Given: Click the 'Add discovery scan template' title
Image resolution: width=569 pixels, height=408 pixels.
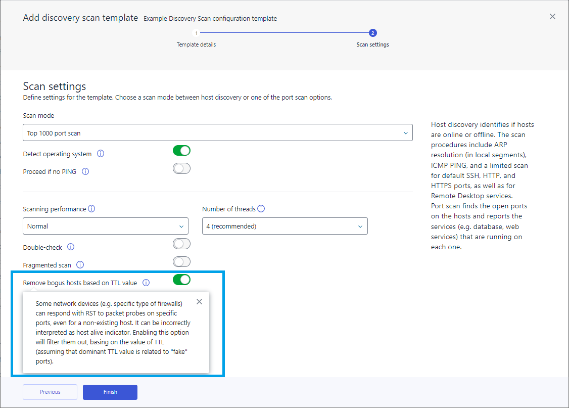Looking at the screenshot, I should [80, 18].
